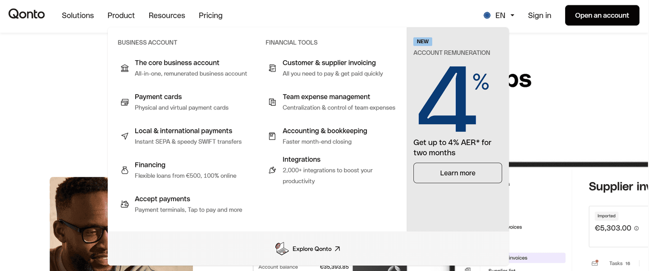
Task: Click the €35,393.85 balance value
Action: coord(334,267)
